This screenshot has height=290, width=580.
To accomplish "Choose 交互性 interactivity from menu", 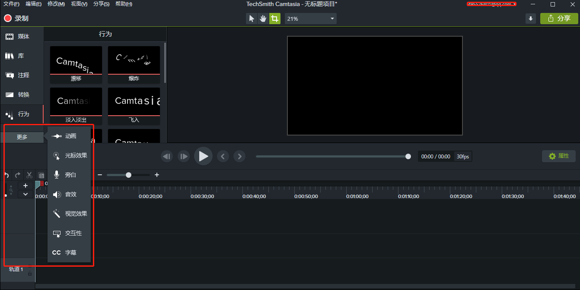I will (x=69, y=233).
